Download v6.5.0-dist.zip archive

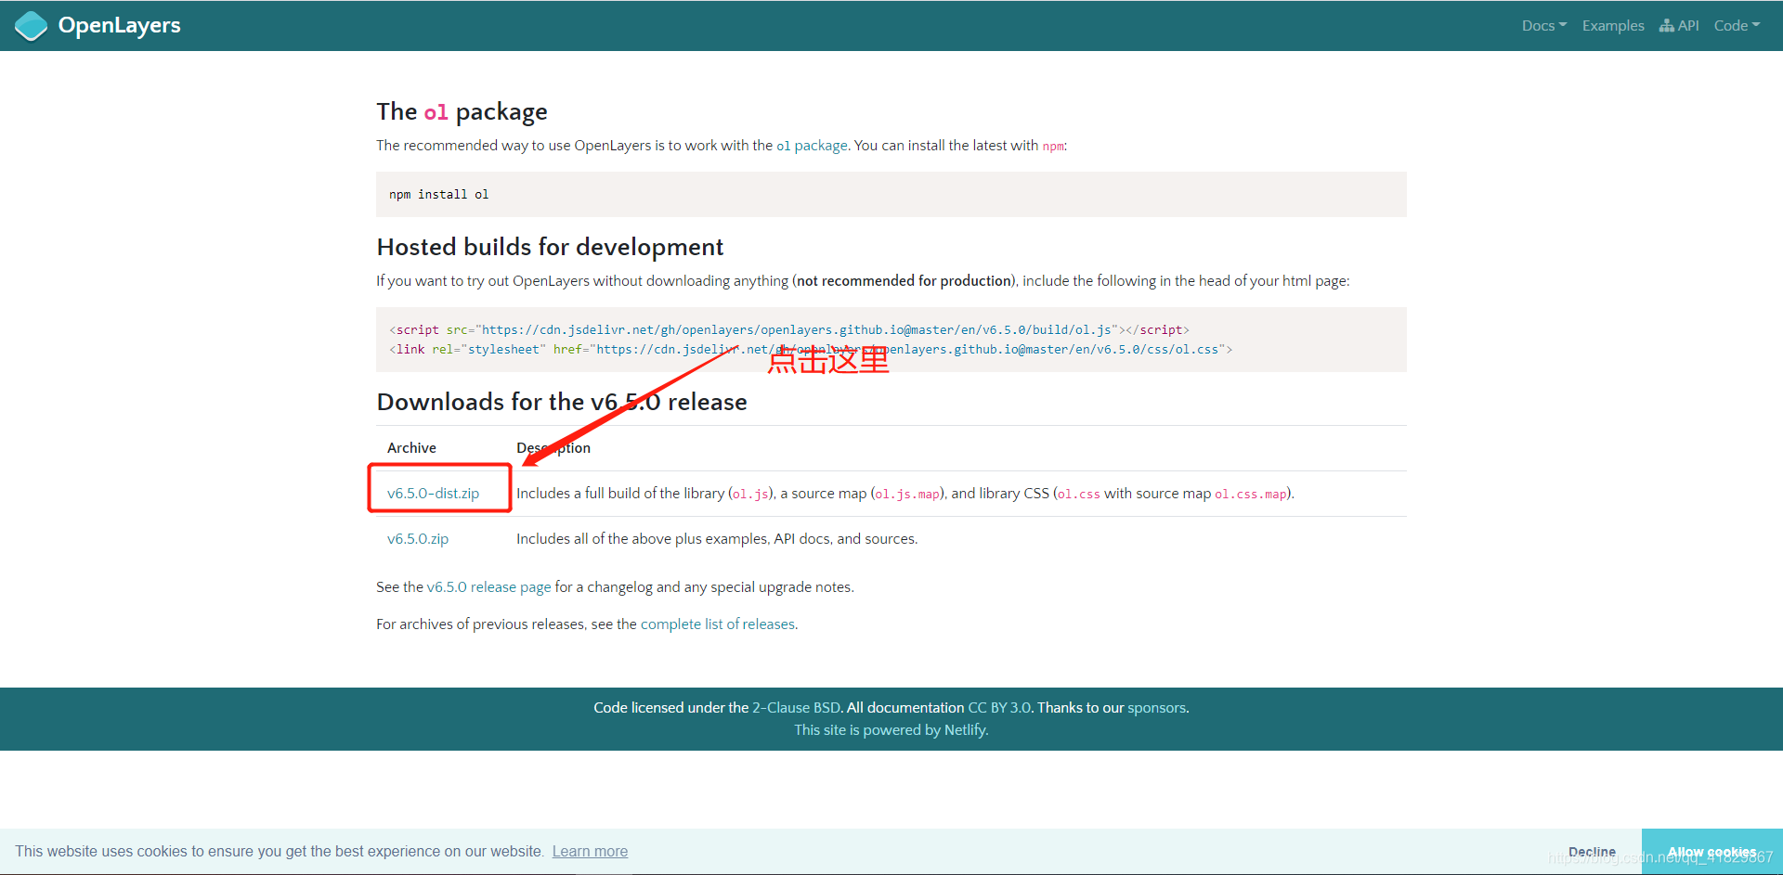click(x=433, y=494)
